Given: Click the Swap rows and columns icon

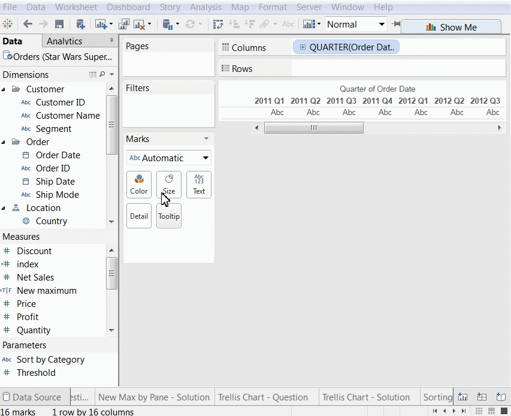Looking at the screenshot, I should tap(218, 24).
